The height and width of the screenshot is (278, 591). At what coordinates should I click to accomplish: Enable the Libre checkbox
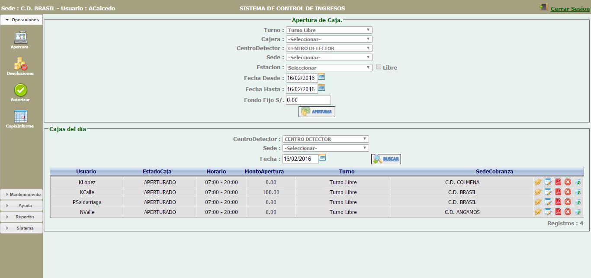(379, 67)
